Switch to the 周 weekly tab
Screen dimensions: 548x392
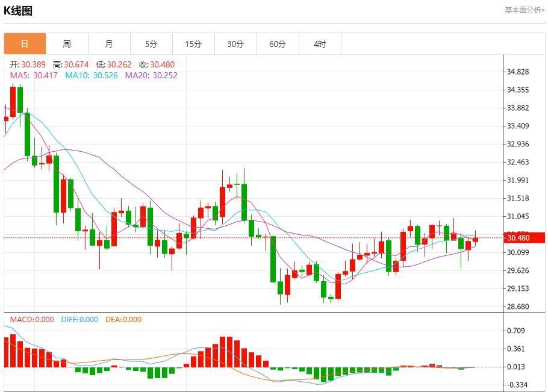pyautogui.click(x=67, y=44)
